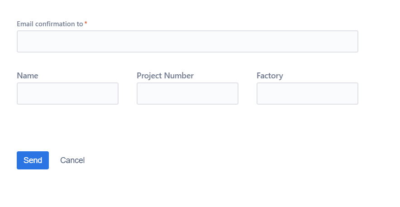The image size is (400, 207).
Task: Cancel the form
Action: [72, 160]
